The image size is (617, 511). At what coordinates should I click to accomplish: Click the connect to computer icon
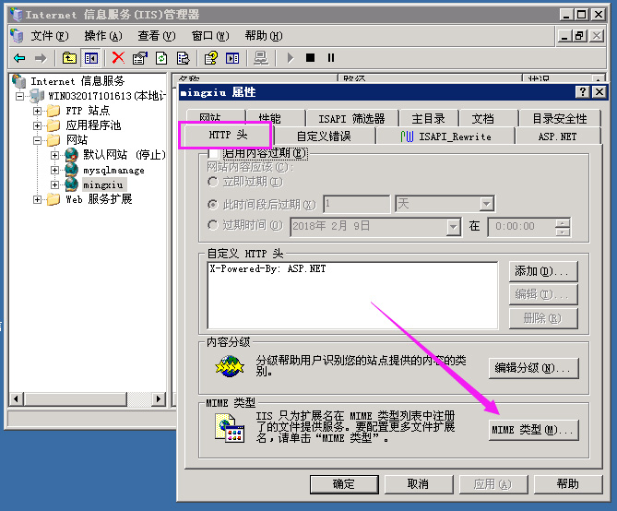261,58
